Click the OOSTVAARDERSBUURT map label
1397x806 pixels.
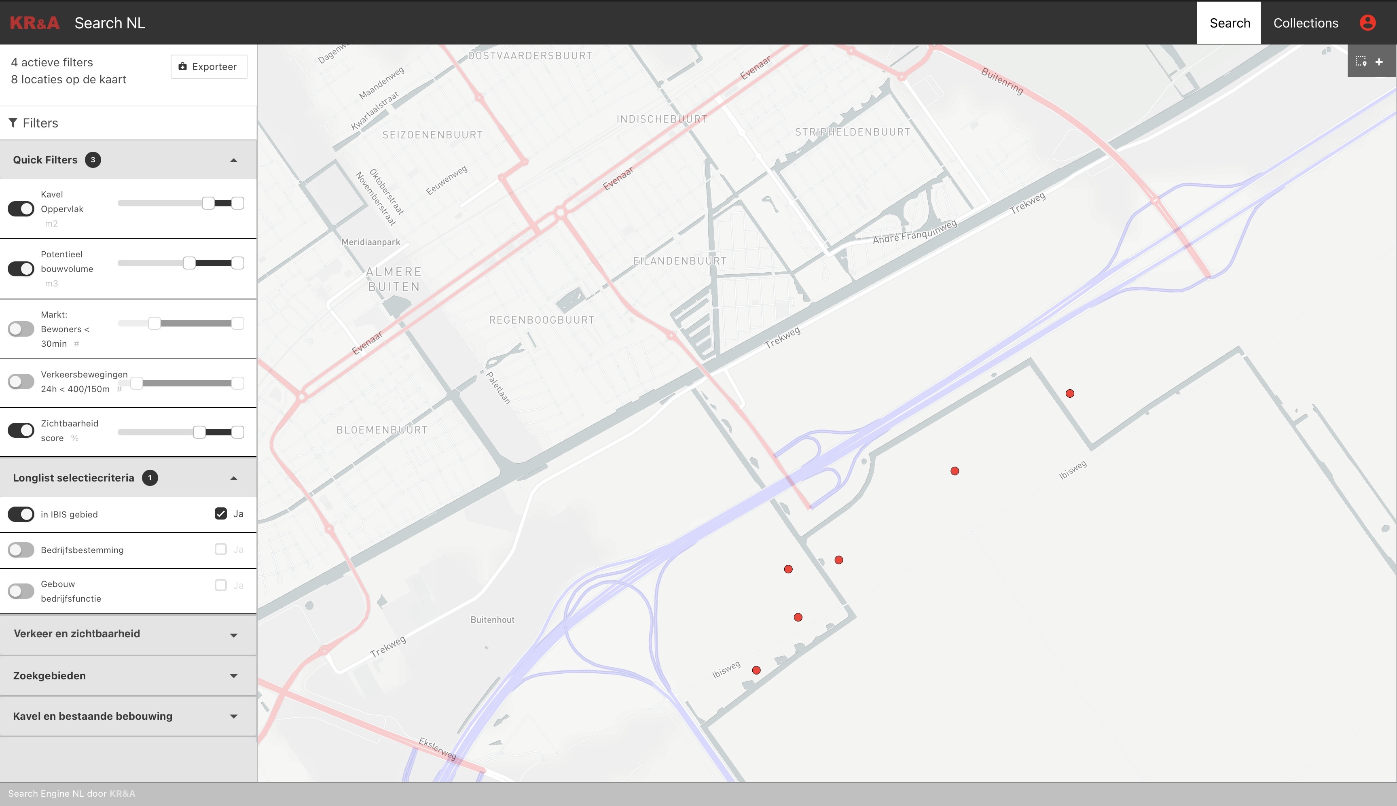coord(530,55)
